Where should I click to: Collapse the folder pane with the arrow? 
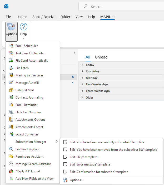[x=74, y=53]
